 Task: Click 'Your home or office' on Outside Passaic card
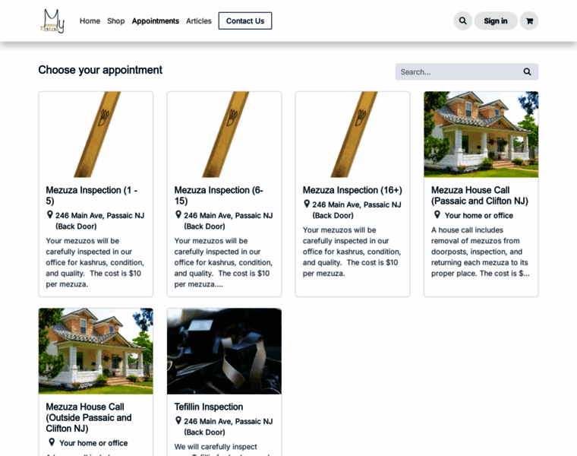point(93,443)
